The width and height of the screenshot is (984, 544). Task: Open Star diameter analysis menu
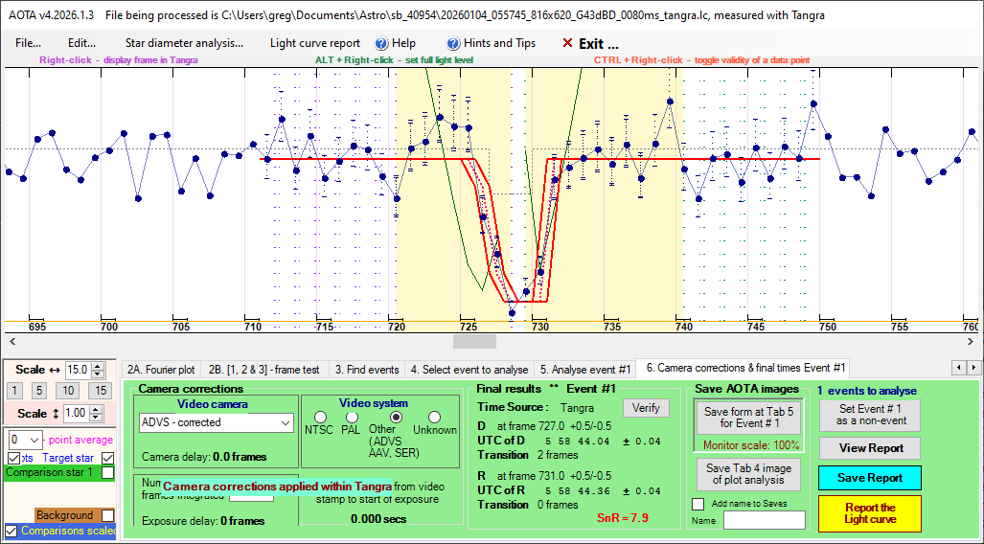[x=184, y=43]
